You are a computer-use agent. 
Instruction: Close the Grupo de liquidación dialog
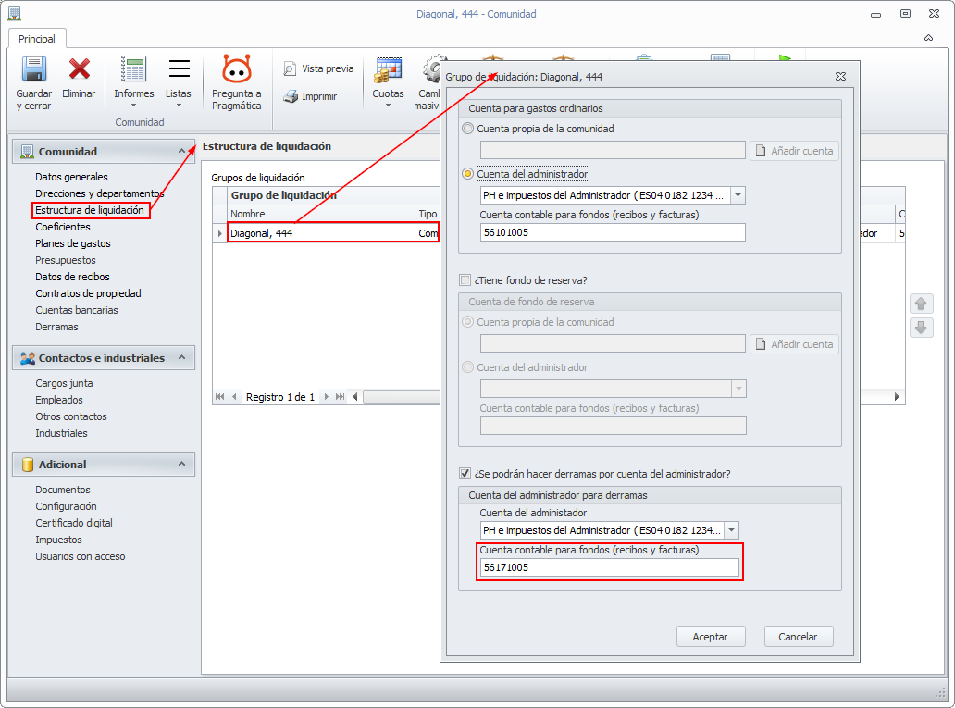pos(840,76)
